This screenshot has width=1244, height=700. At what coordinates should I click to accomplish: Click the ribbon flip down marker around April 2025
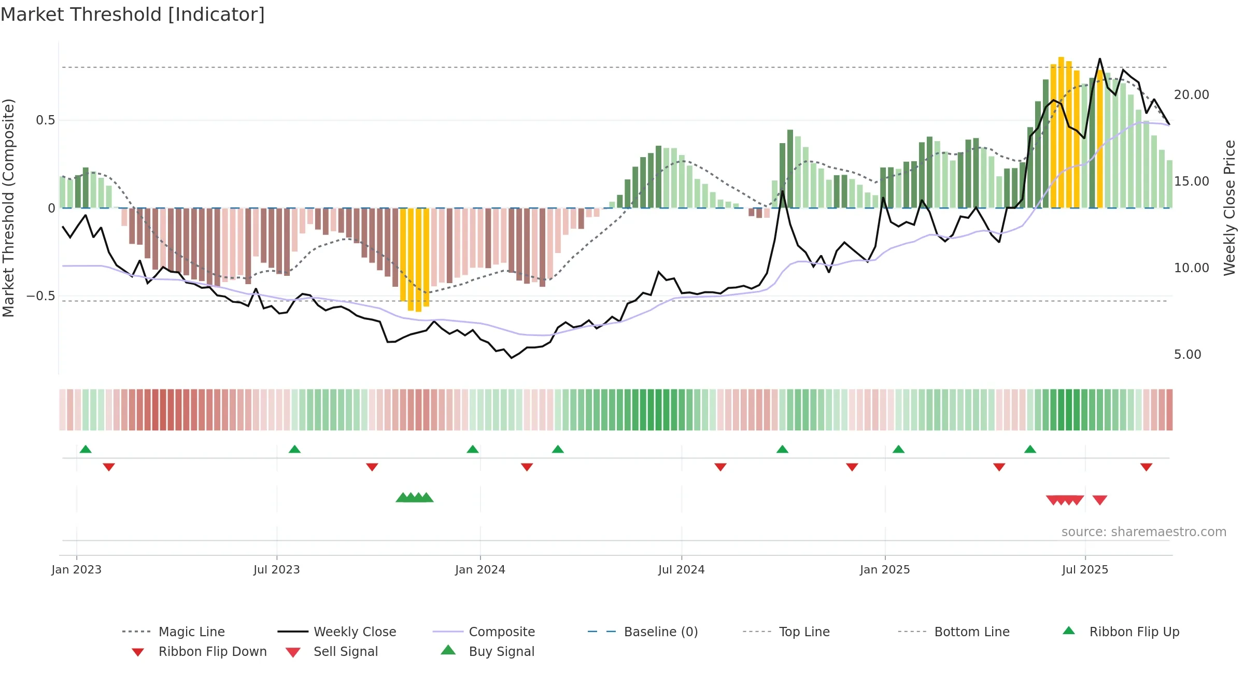point(999,467)
